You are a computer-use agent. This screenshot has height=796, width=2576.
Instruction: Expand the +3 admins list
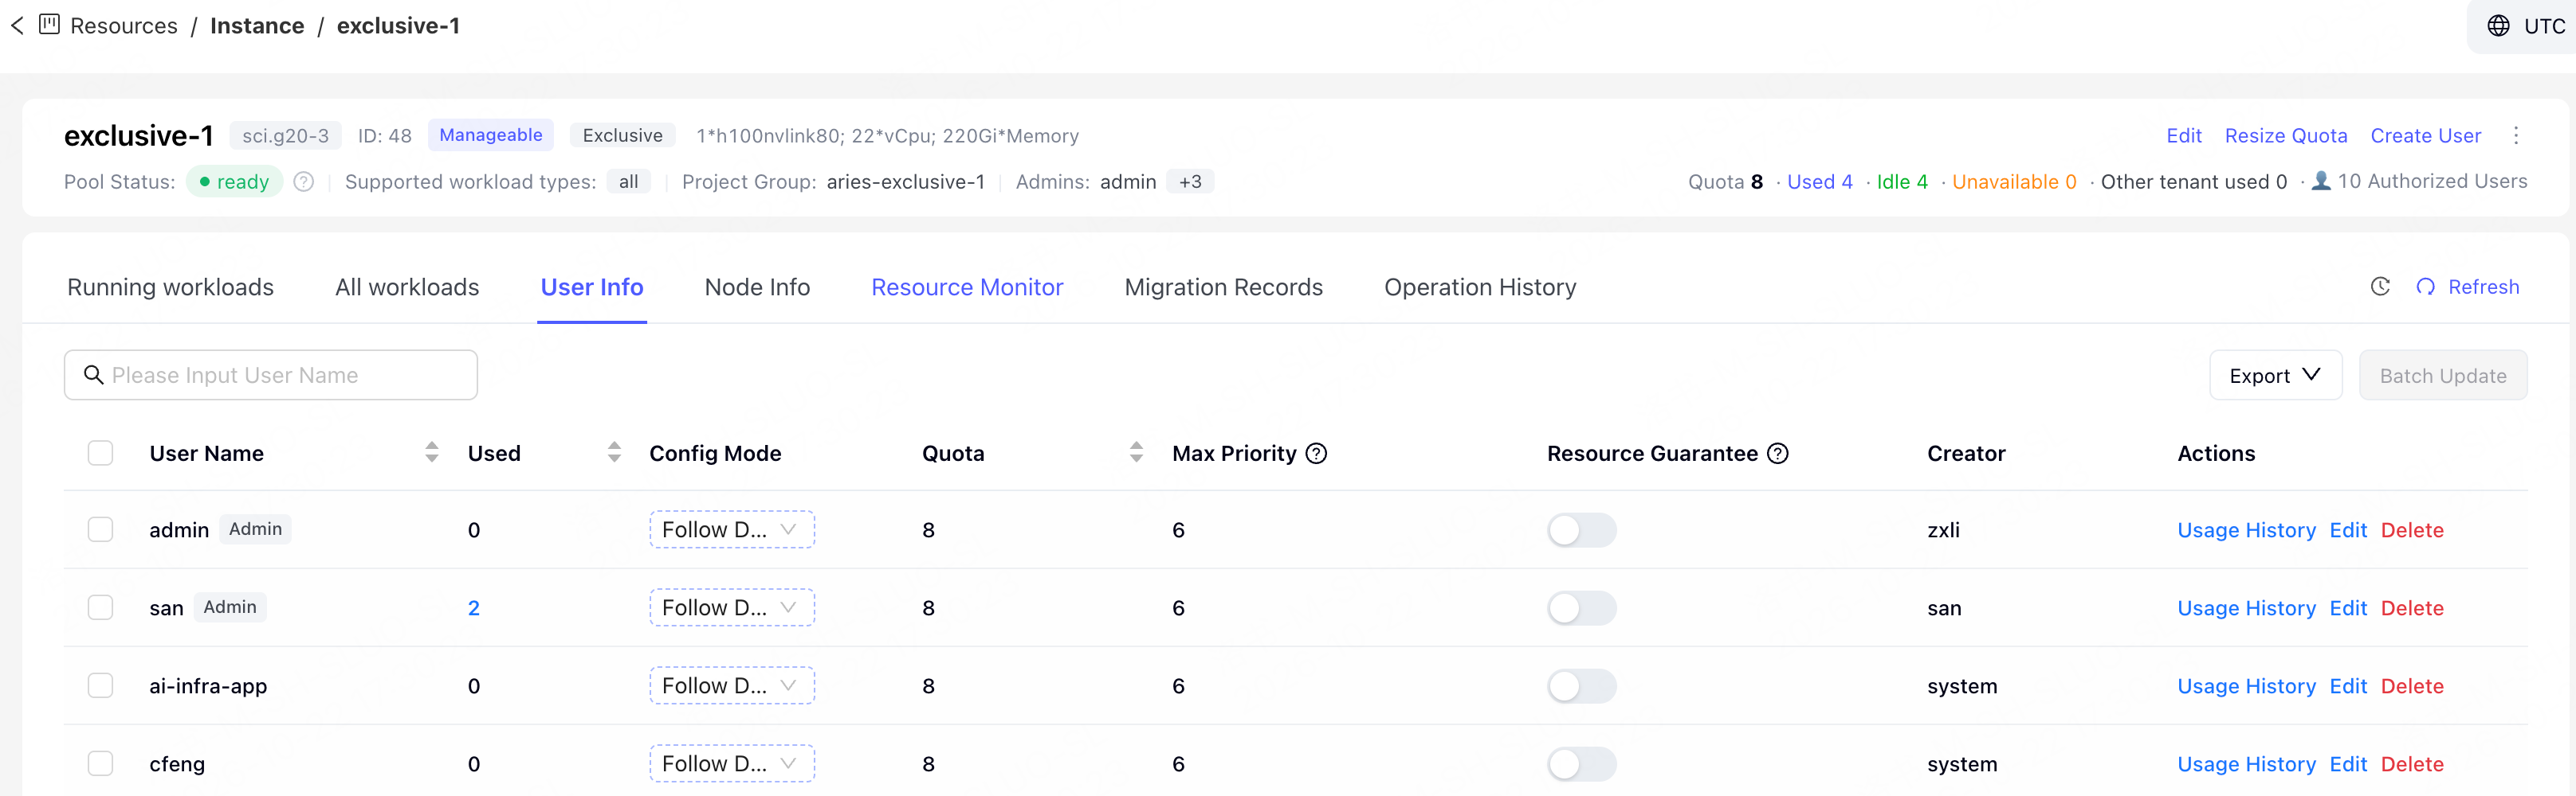(1190, 181)
